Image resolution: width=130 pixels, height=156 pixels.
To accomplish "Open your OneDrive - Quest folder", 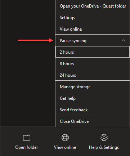I will (93, 6).
